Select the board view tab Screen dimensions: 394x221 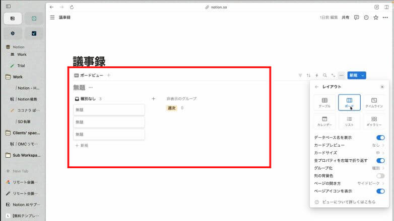click(x=89, y=75)
